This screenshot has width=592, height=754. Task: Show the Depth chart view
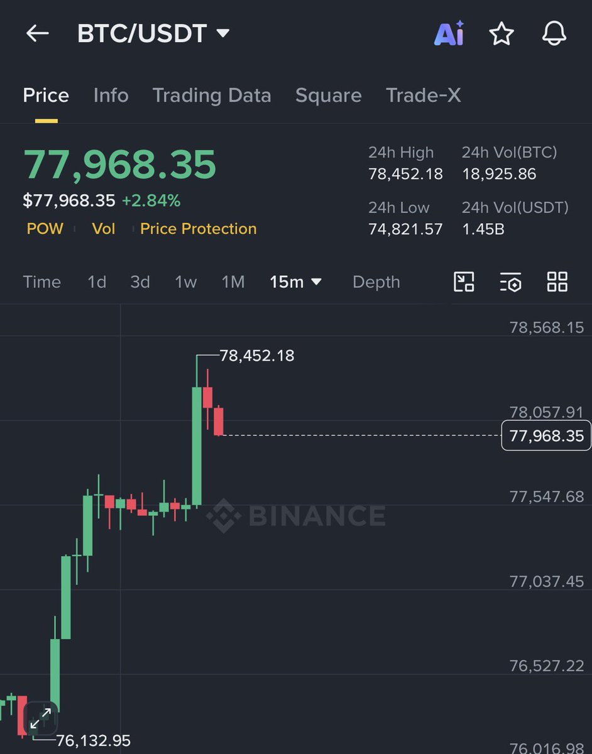click(376, 282)
